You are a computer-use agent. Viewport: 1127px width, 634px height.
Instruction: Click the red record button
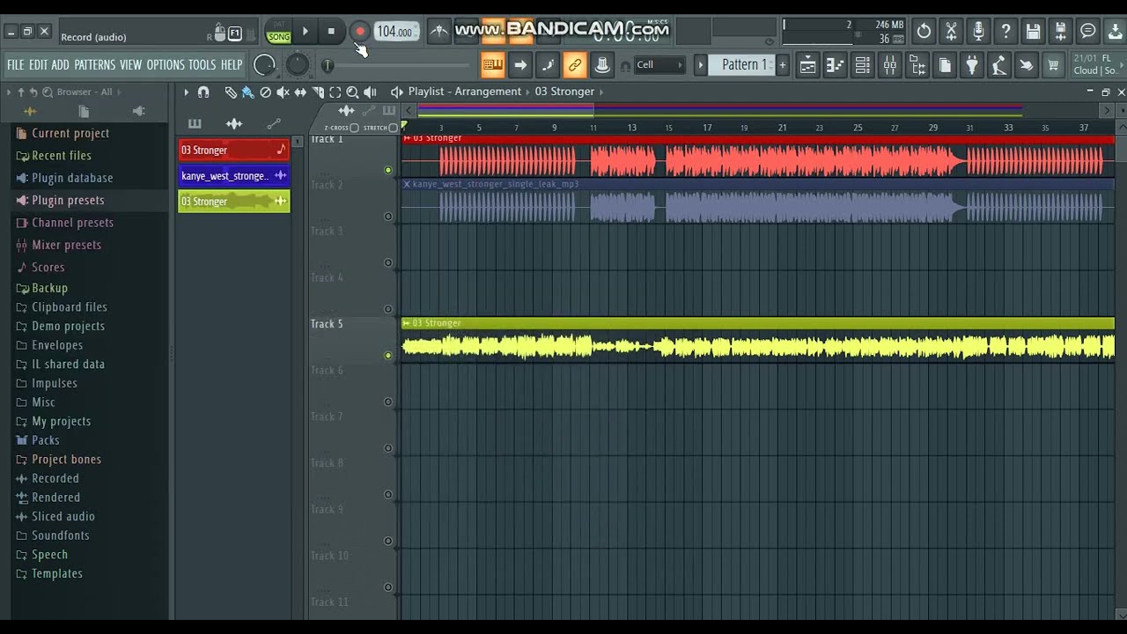[359, 32]
